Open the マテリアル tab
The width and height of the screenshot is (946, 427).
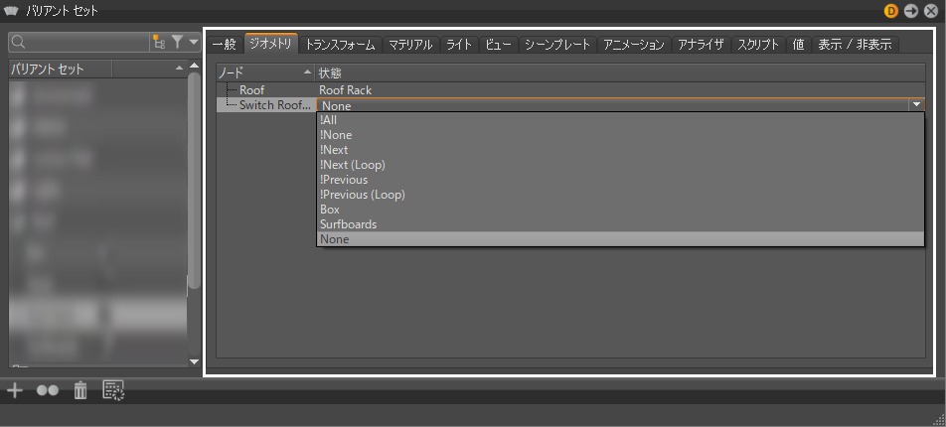tap(410, 44)
